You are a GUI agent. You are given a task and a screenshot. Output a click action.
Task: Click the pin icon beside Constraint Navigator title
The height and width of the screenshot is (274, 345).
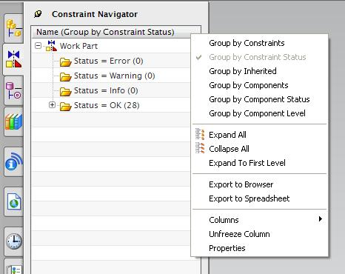(x=38, y=14)
